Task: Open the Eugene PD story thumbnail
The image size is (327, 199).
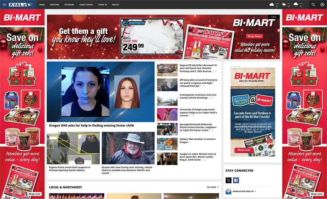Action: [x=167, y=70]
